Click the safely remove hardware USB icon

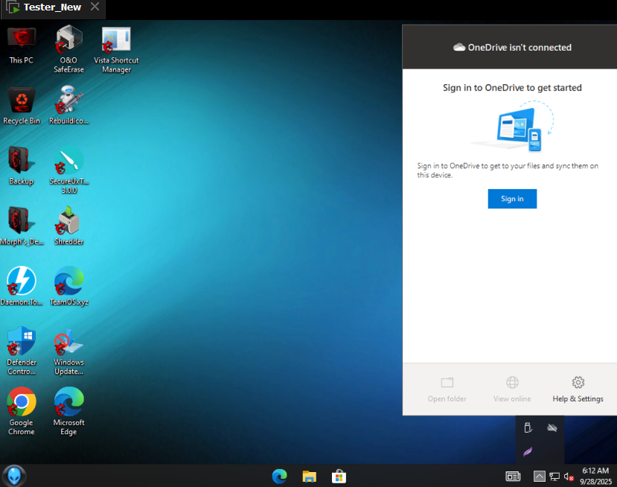point(528,427)
